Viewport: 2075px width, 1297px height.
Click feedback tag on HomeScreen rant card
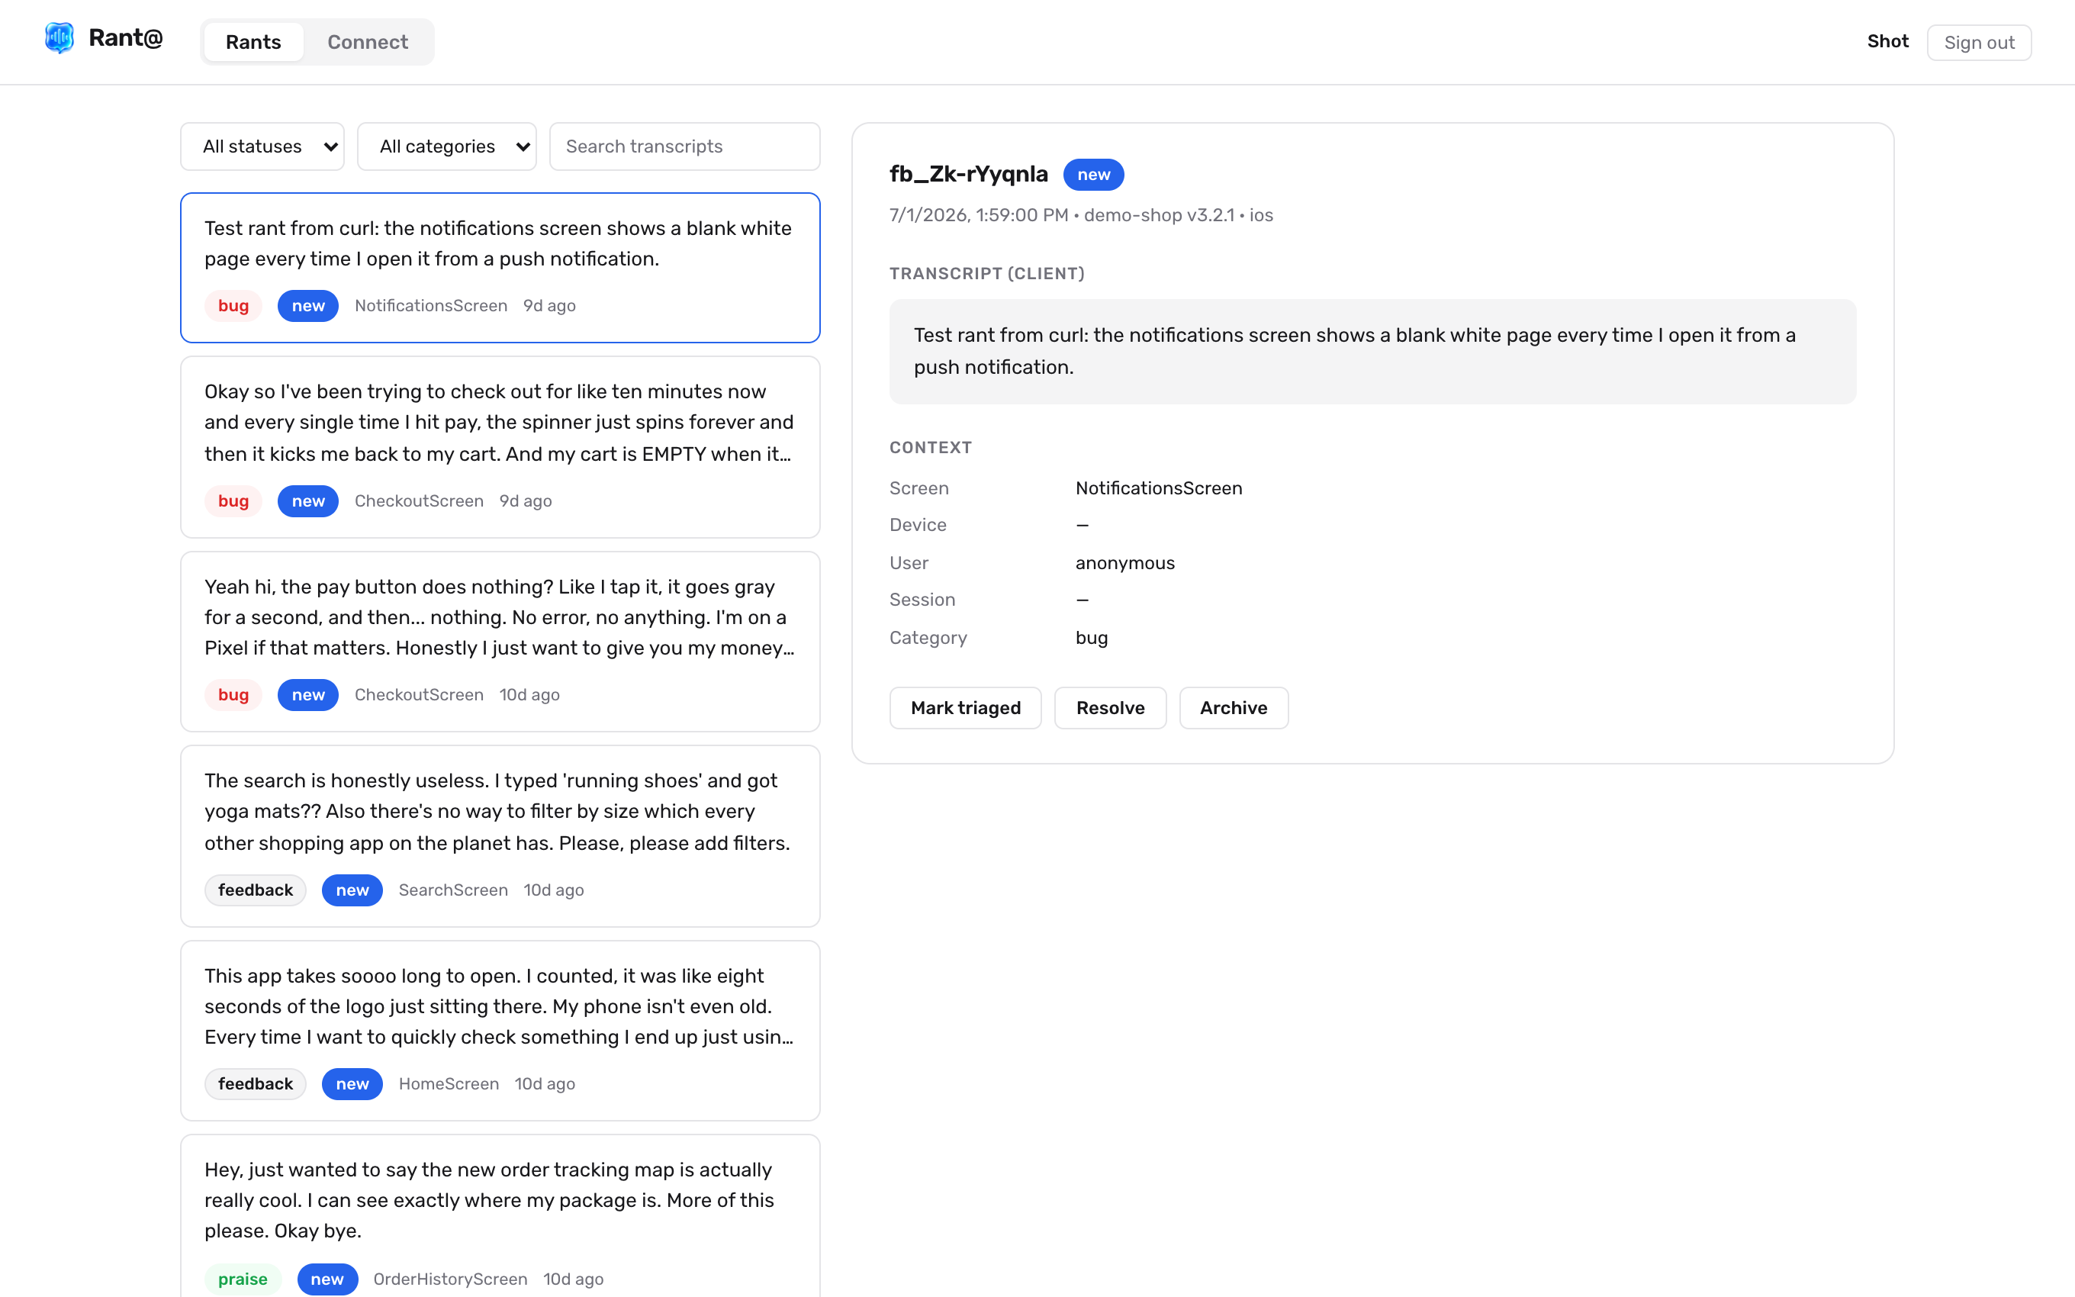(x=256, y=1083)
